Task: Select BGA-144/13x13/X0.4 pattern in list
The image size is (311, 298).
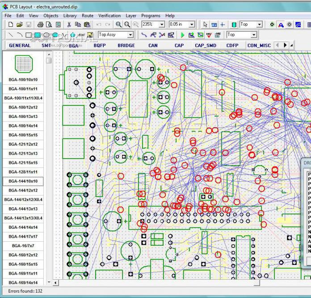Action: (x=23, y=218)
